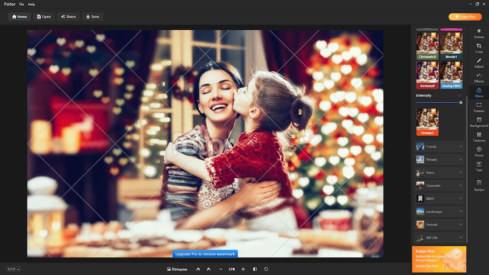Image resolution: width=489 pixels, height=275 pixels.
Task: Zoom in with the plus icon
Action: pos(243,269)
